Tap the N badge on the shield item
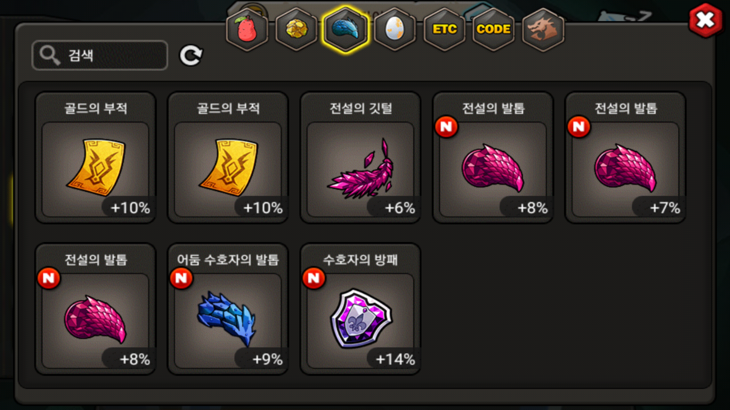This screenshot has width=730, height=410. 314,278
